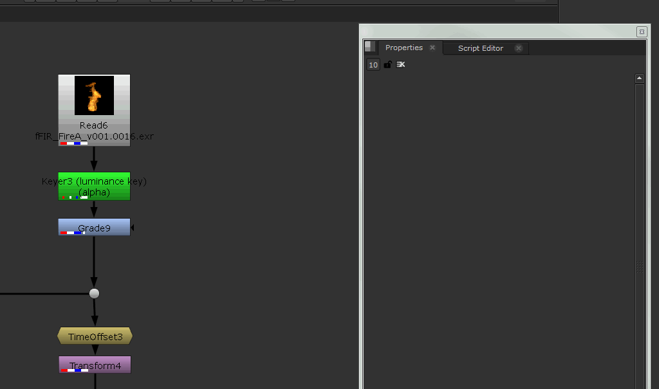Click the Grade9 mask input arrow
This screenshot has width=659, height=389.
(x=133, y=227)
